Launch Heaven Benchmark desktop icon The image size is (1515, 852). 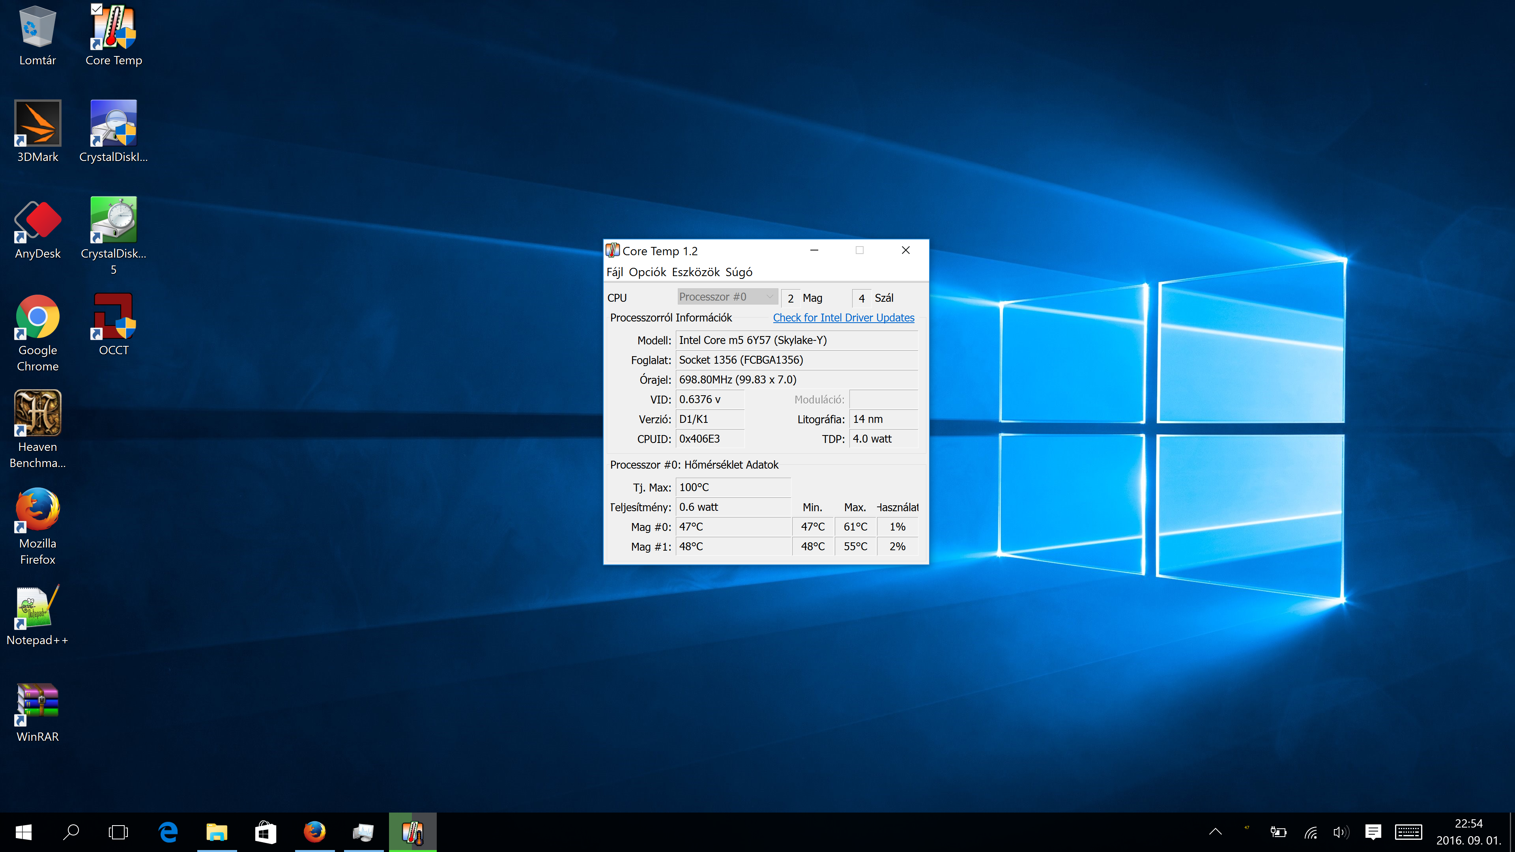pyautogui.click(x=37, y=413)
